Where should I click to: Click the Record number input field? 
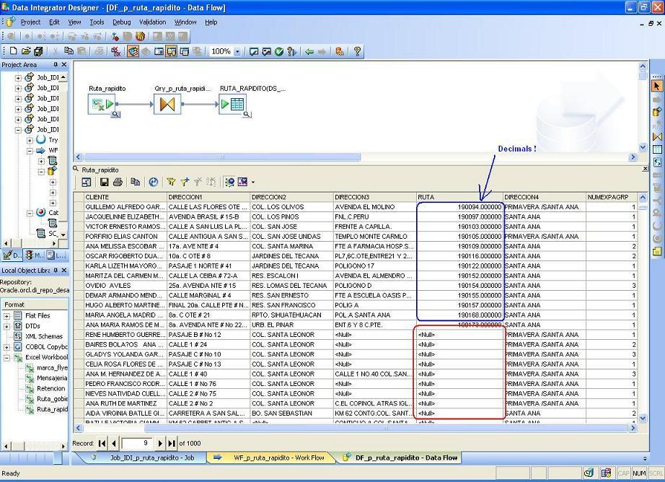(x=137, y=443)
